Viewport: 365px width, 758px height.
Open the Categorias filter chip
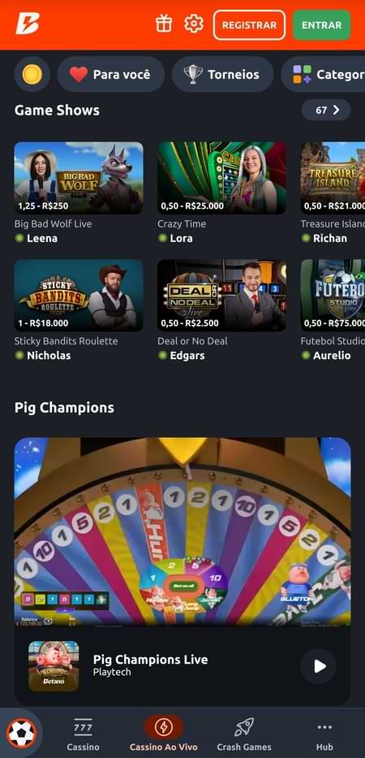click(323, 75)
